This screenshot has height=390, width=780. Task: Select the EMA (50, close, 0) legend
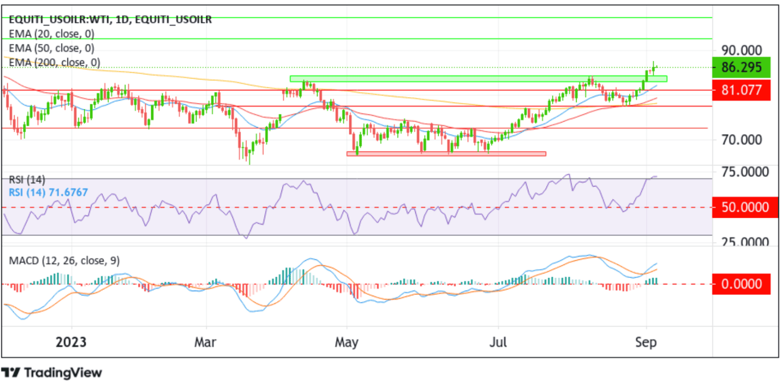coord(52,48)
